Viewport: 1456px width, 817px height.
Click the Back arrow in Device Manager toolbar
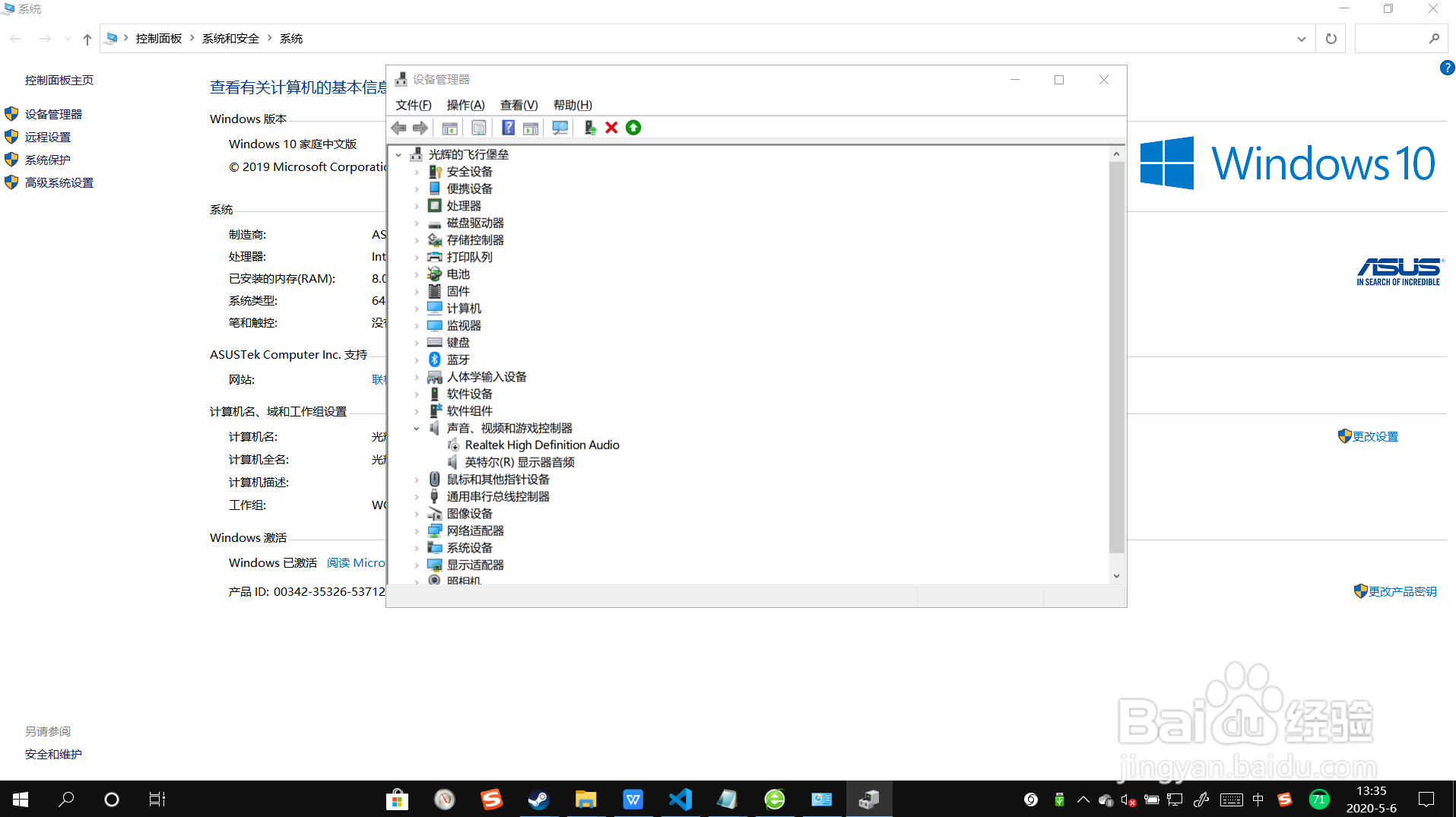click(x=398, y=128)
